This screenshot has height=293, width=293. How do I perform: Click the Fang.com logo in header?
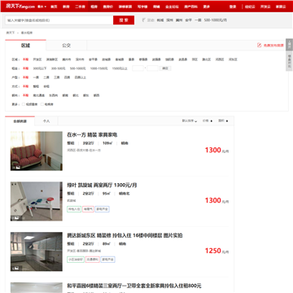click(x=20, y=7)
